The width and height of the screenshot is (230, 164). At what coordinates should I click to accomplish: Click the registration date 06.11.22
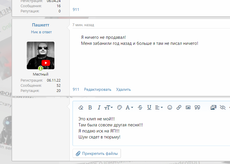pyautogui.click(x=54, y=80)
